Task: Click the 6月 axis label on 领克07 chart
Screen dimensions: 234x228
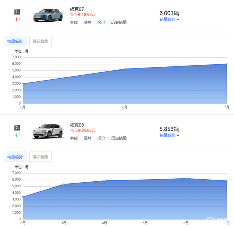Action: pyautogui.click(x=125, y=107)
